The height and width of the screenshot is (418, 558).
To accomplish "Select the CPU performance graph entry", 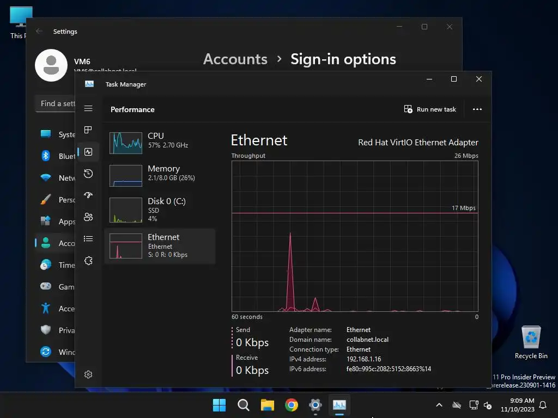I will 160,143.
